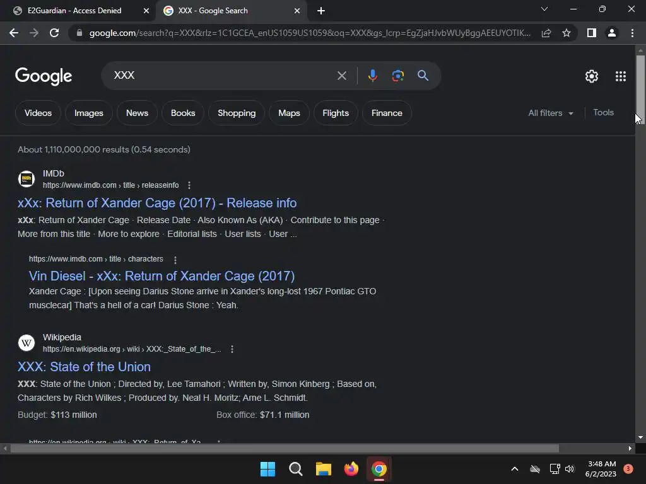The width and height of the screenshot is (646, 484).
Task: Start a voice search with microphone
Action: 372,76
